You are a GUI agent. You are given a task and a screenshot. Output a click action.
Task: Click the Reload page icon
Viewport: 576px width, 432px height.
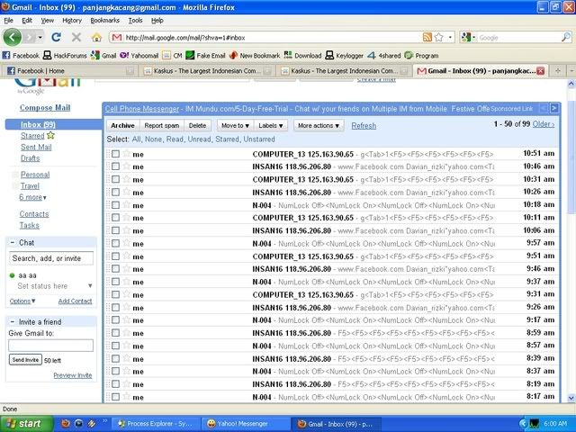pos(56,37)
